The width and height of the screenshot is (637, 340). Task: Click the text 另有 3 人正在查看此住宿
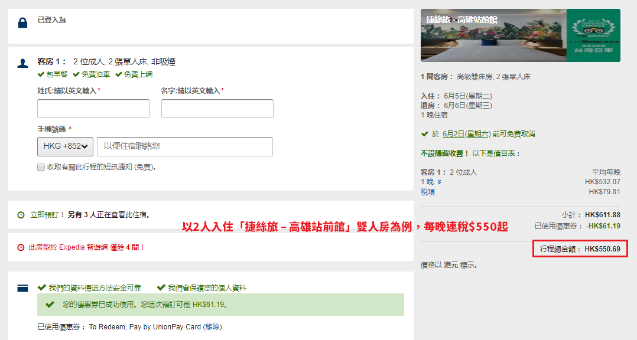coord(110,215)
